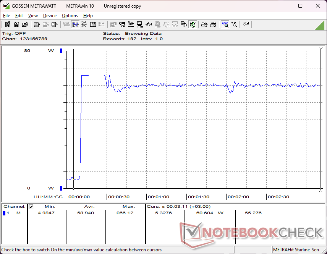Screen dimensions: 327x254
Task: Click the GOSSEN METRAWATT app icon in title bar
Action: (6, 6)
